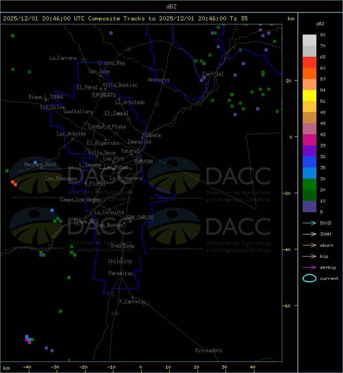Click the 'km' label at bottom left

pyautogui.click(x=7, y=368)
